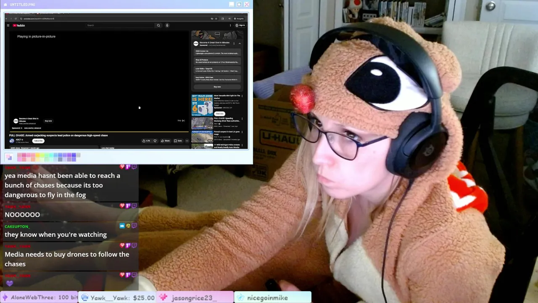Dislike the video with thumbs-down icon
Image resolution: width=538 pixels, height=303 pixels.
[x=155, y=141]
